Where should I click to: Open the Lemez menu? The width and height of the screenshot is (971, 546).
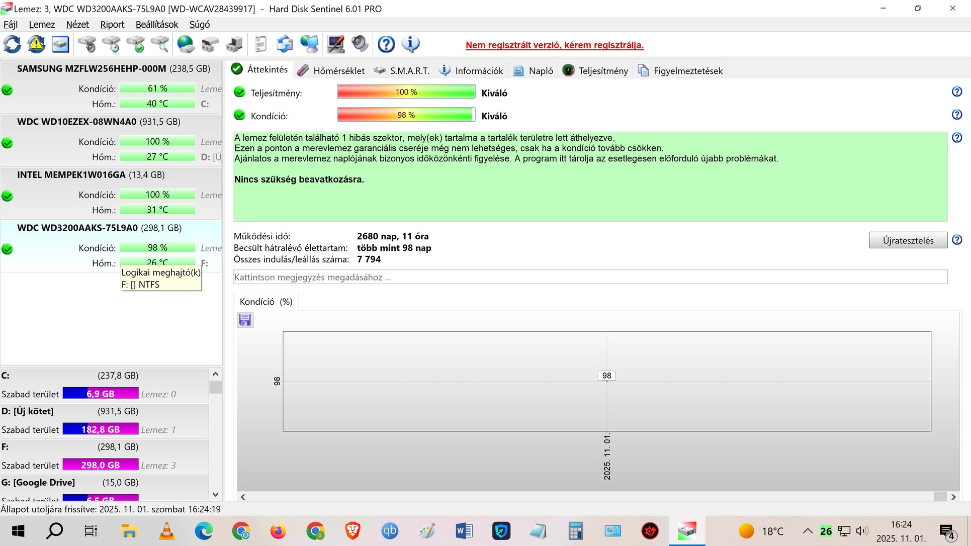pos(42,25)
